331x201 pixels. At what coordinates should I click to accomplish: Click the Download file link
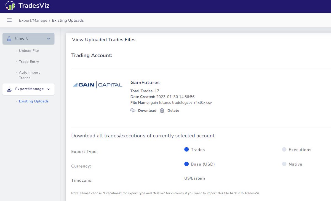point(147,110)
